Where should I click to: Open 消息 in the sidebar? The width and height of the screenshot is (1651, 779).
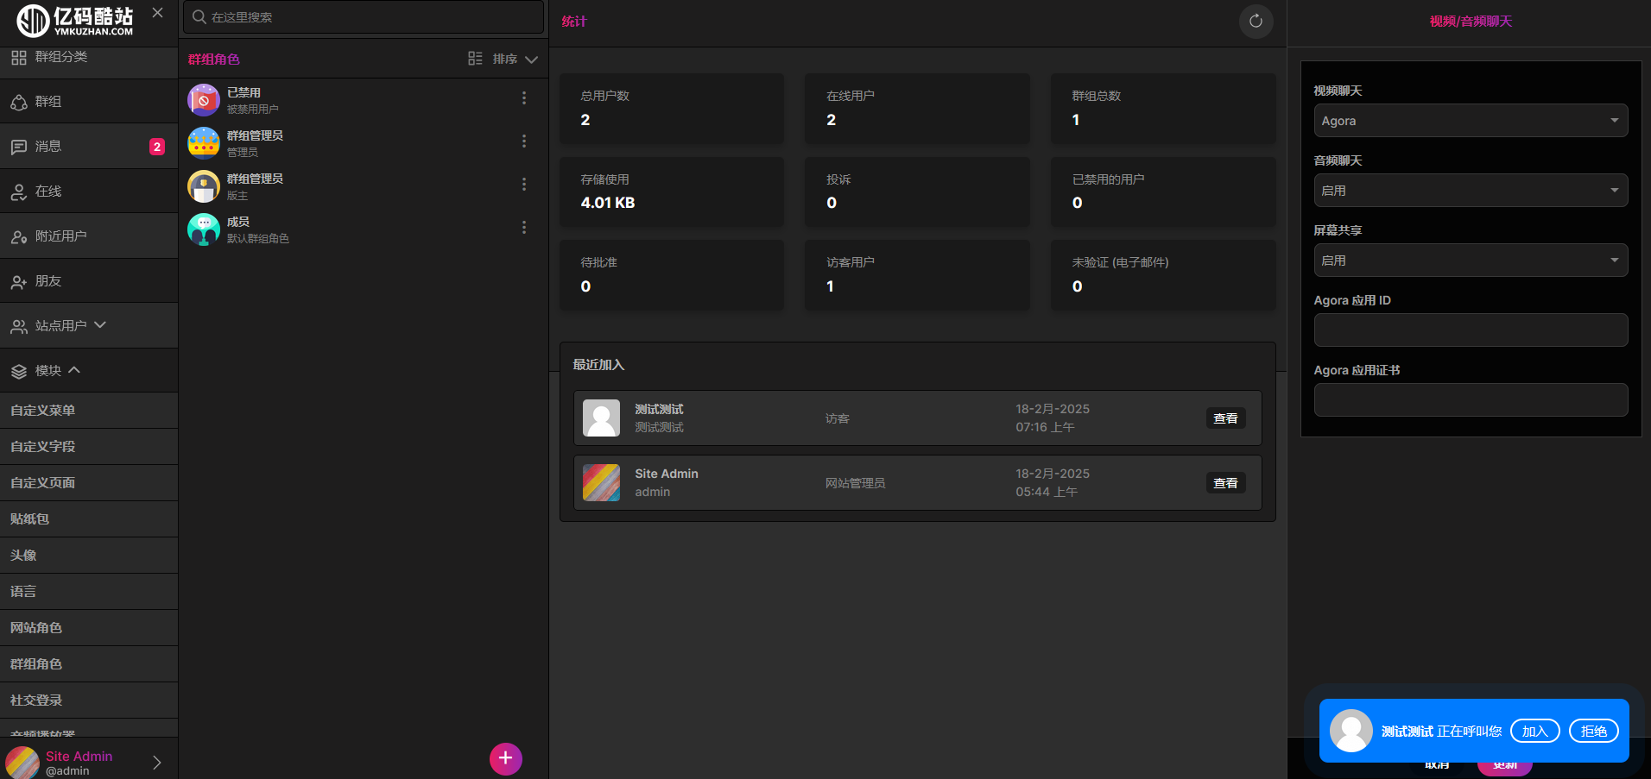click(x=48, y=147)
